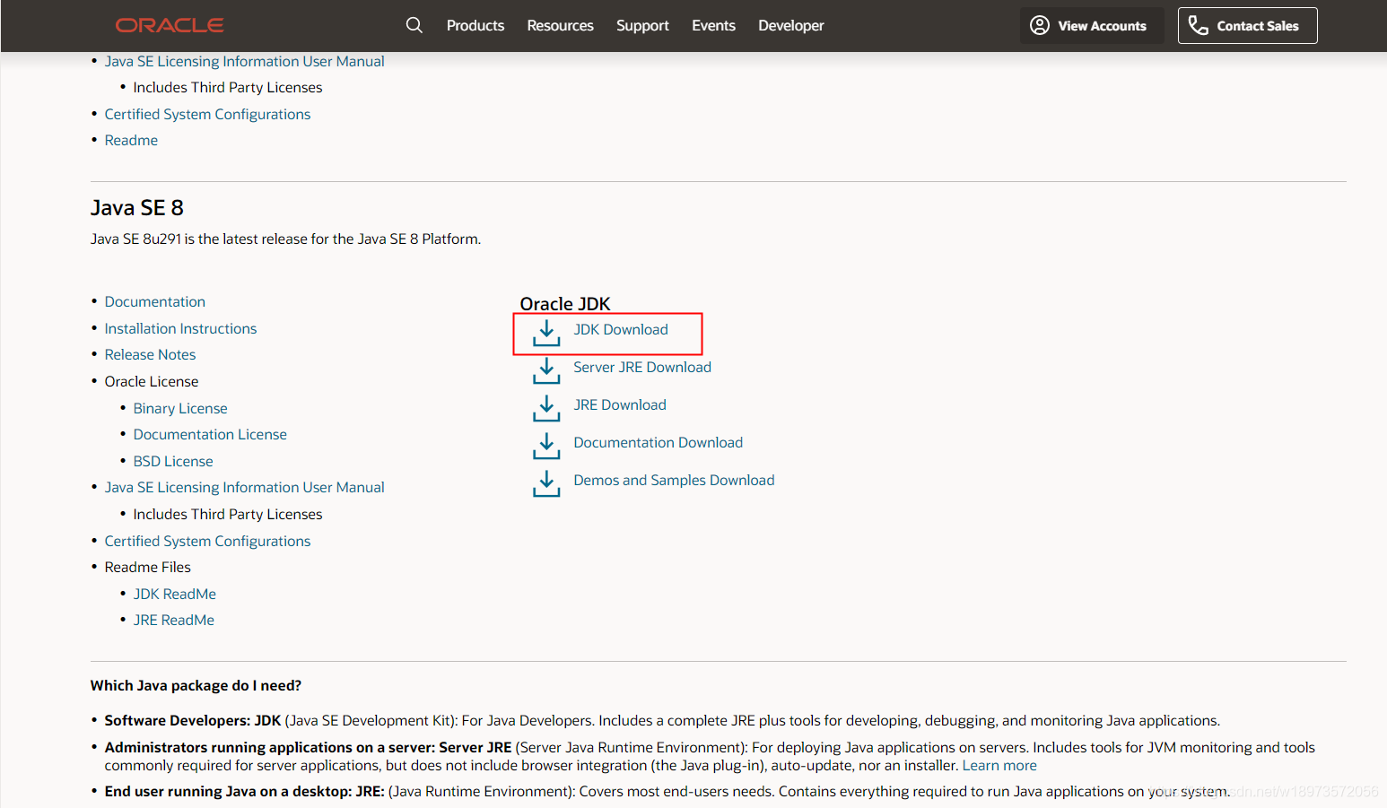Click the Server JRE Download arrow icon
1387x808 pixels.
tap(546, 370)
